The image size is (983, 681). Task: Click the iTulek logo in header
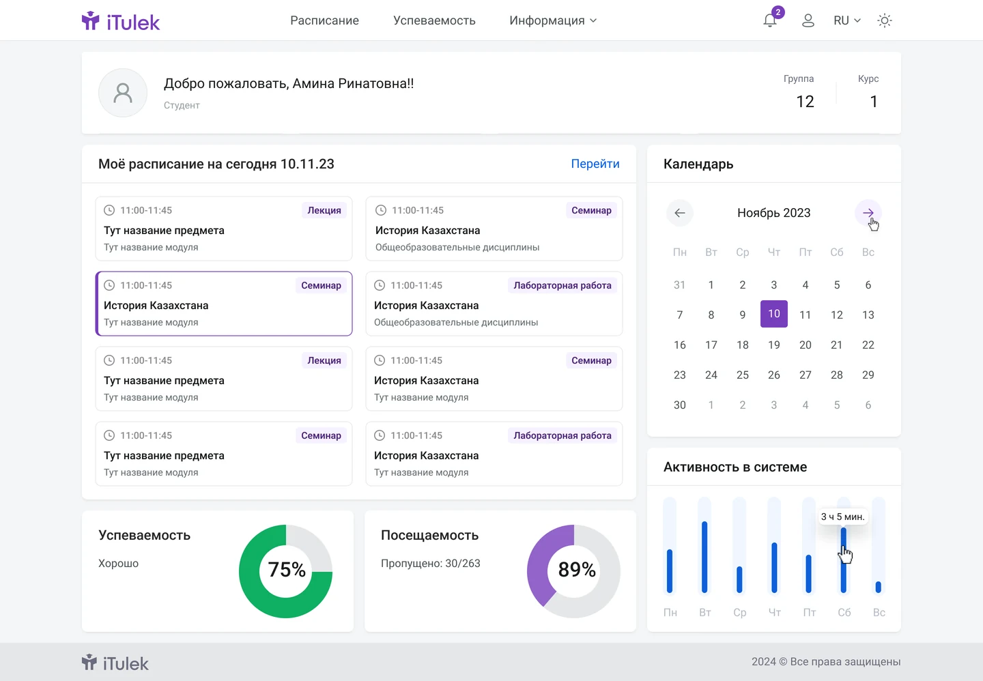121,22
